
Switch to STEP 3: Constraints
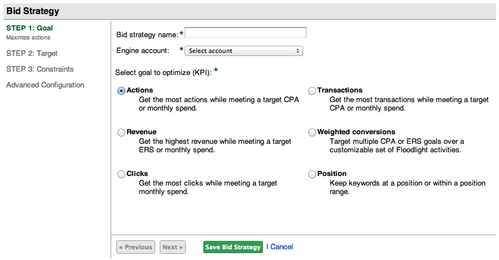[40, 69]
